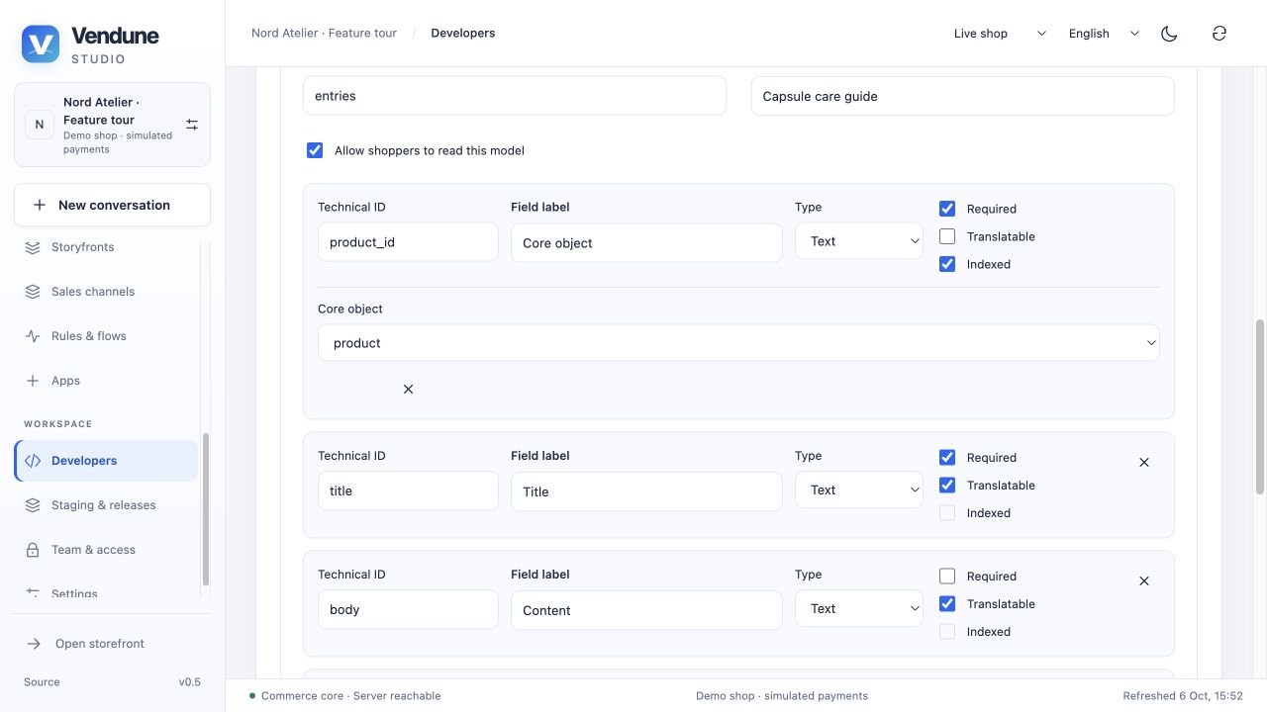Open the Live shop dropdown
Image resolution: width=1267 pixels, height=712 pixels.
point(1000,34)
